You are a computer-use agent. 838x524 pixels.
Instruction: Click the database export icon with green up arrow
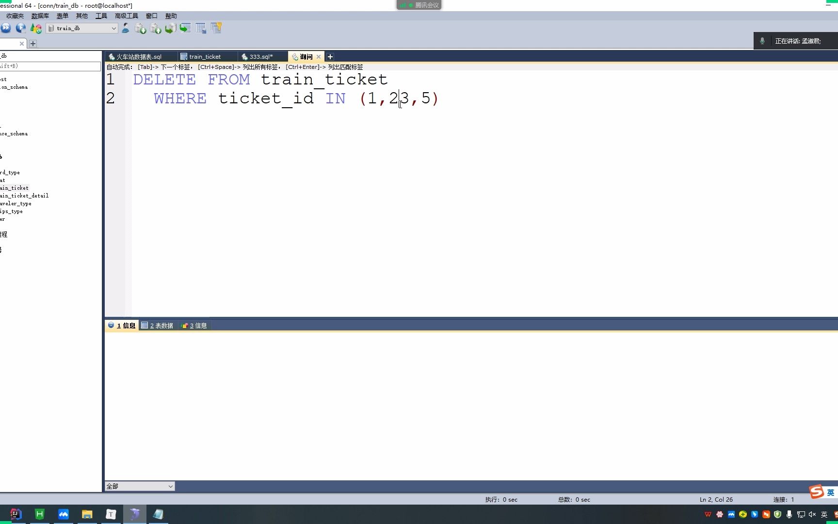(156, 28)
